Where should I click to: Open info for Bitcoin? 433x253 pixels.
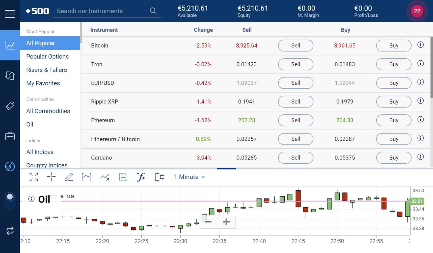(420, 45)
